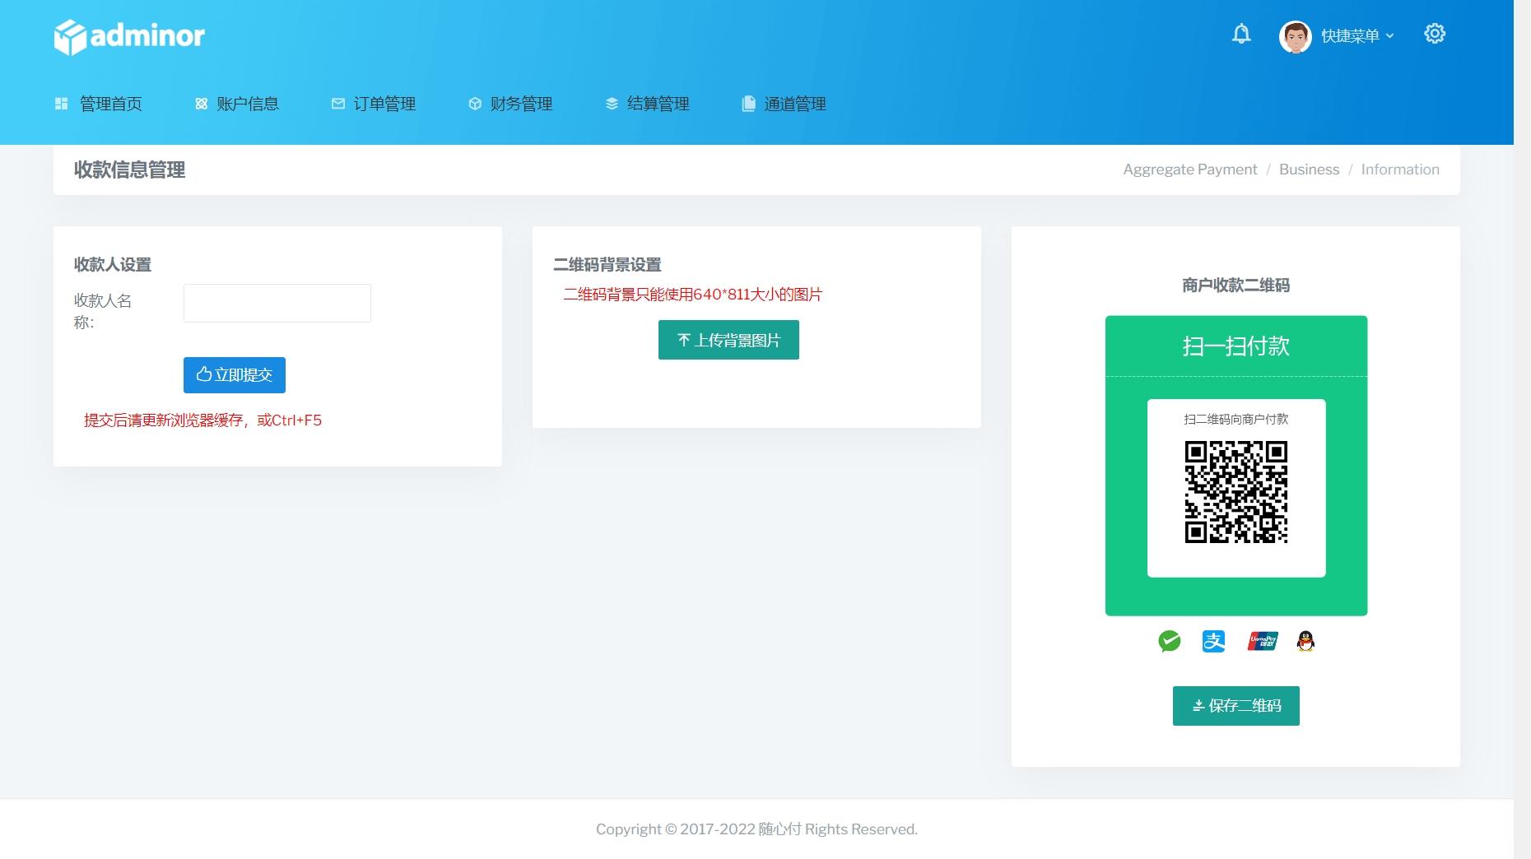The height and width of the screenshot is (859, 1531).
Task: Click the 结算管理 layers icon
Action: pyautogui.click(x=612, y=104)
